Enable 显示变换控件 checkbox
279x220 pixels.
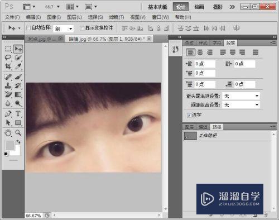81,28
